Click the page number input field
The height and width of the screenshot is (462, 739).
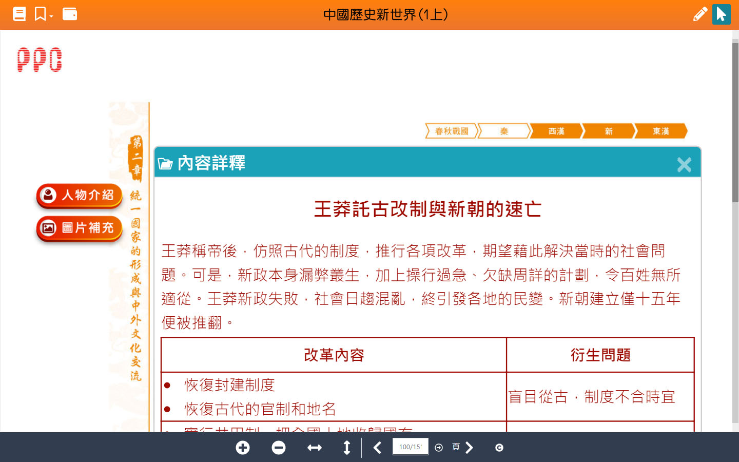[x=410, y=447]
